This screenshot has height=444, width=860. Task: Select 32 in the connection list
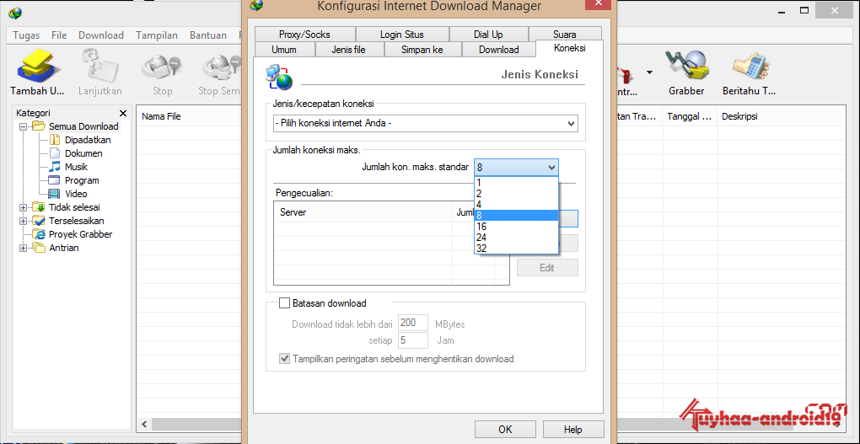pyautogui.click(x=516, y=249)
